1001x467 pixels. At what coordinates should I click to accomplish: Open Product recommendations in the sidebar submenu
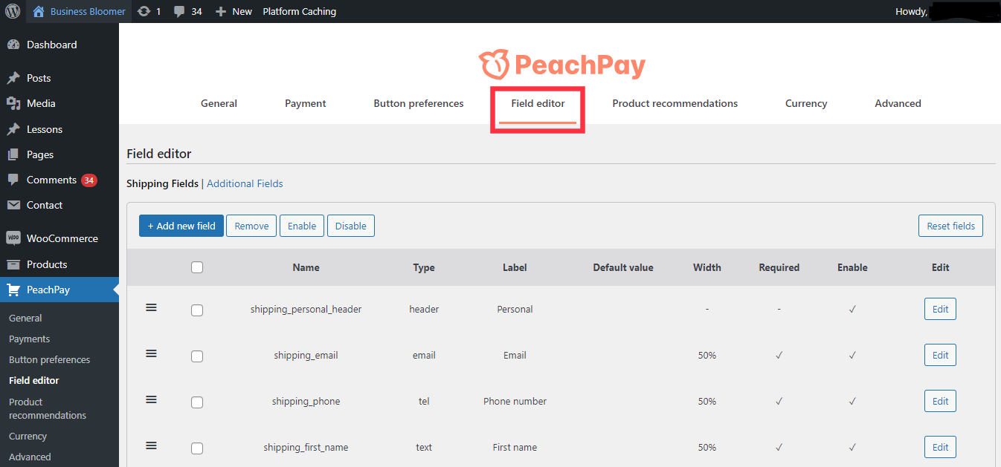click(x=48, y=408)
